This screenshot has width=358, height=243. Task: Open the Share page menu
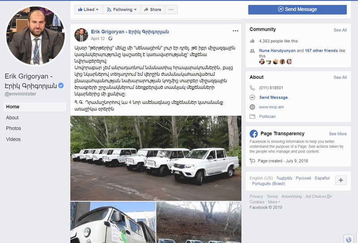(x=153, y=9)
